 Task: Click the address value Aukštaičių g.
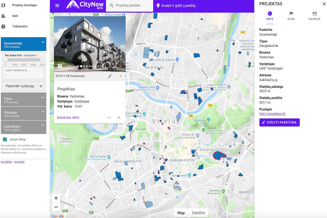[x=268, y=80]
